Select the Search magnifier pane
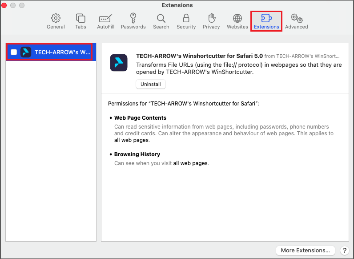The width and height of the screenshot is (354, 259). (x=161, y=21)
